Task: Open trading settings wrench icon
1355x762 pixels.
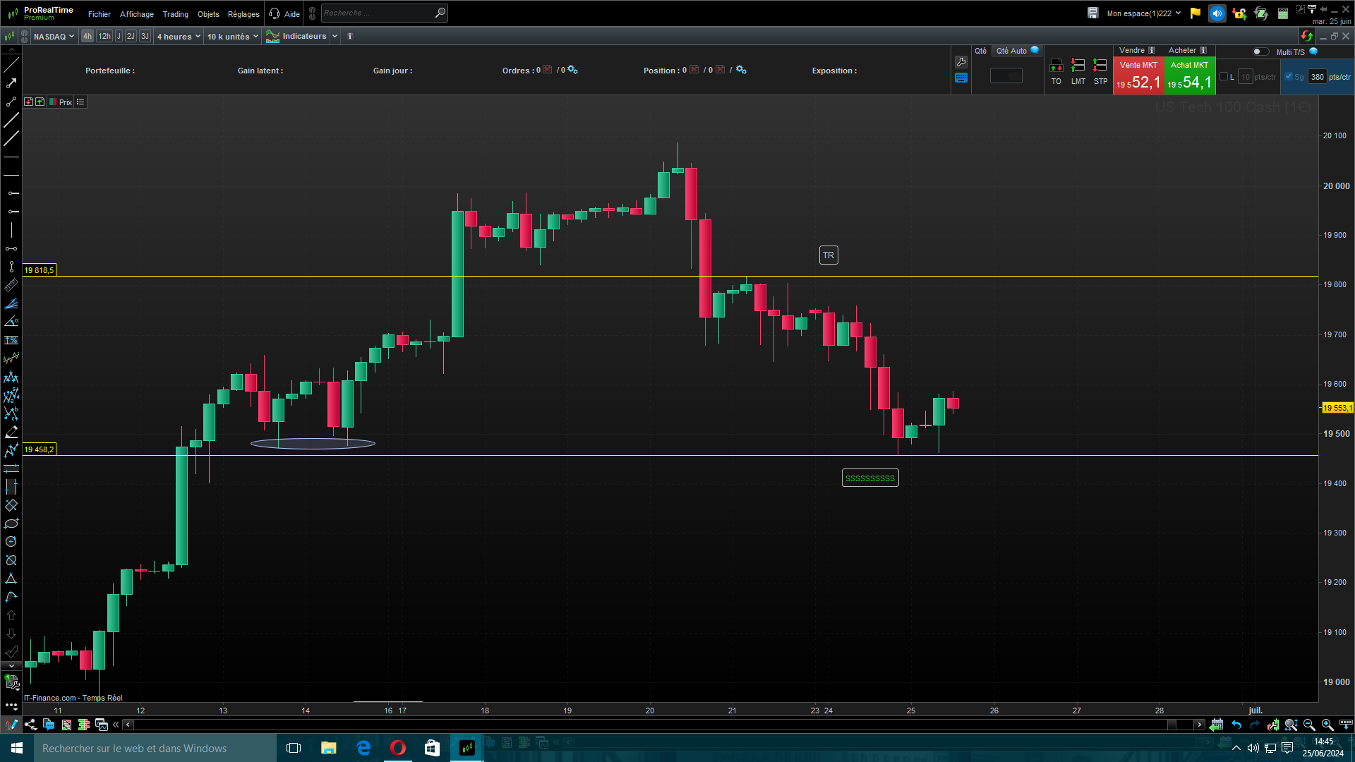Action: click(x=960, y=62)
